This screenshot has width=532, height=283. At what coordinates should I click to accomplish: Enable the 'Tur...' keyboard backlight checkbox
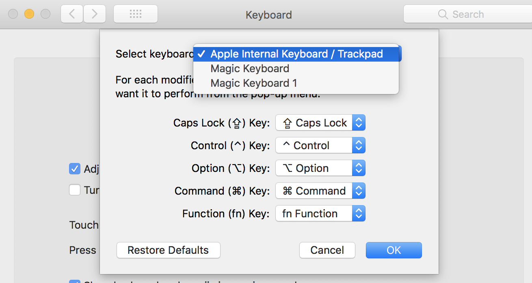tap(74, 190)
